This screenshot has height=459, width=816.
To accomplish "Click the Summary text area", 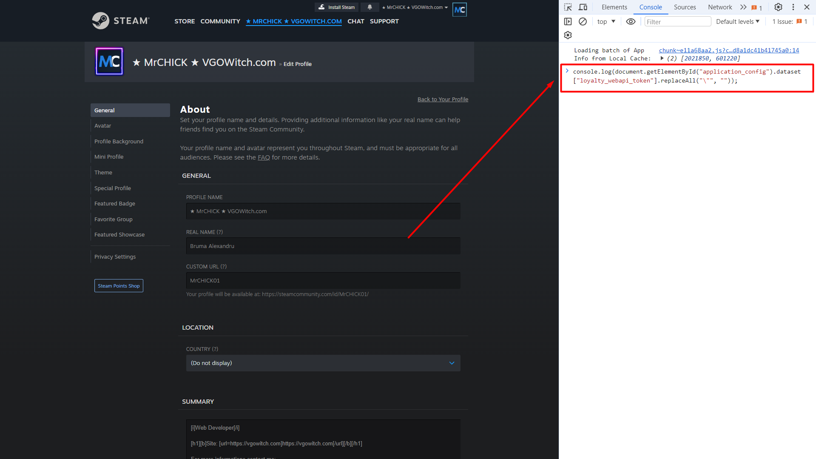I will [323, 439].
